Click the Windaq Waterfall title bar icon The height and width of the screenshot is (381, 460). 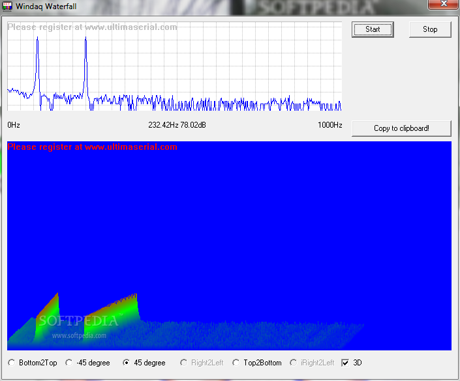[7, 6]
